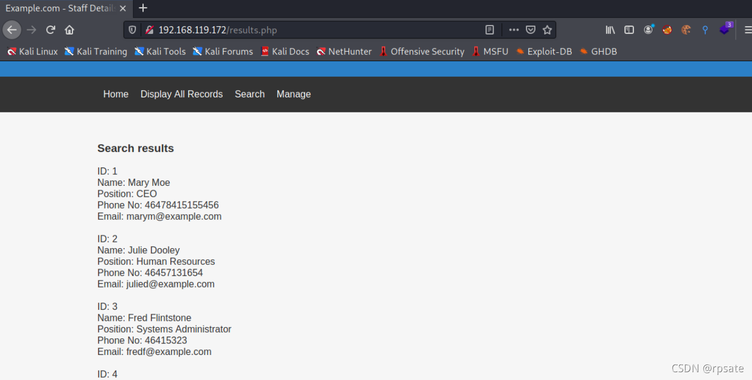Go back to the previous page
Viewport: 752px width, 380px height.
pyautogui.click(x=12, y=30)
